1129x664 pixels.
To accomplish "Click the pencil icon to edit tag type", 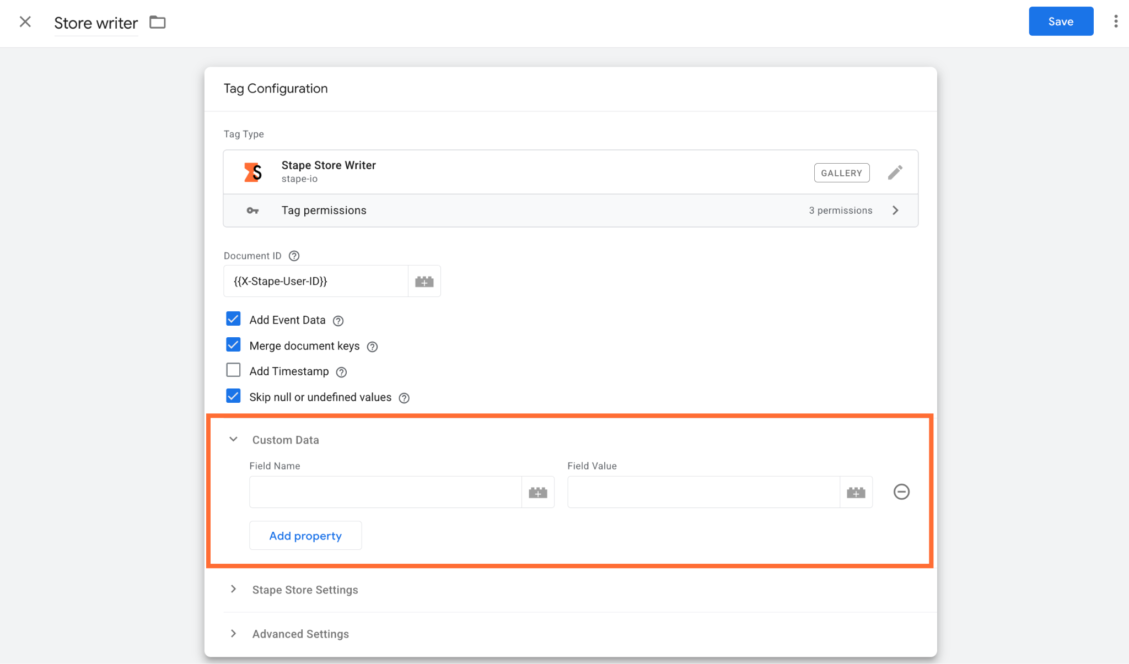I will coord(895,172).
